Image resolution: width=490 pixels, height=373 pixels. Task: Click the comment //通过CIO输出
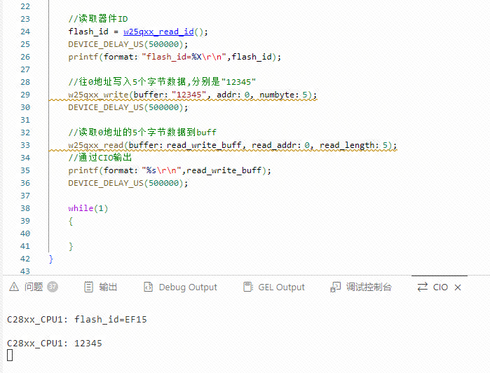(100, 158)
